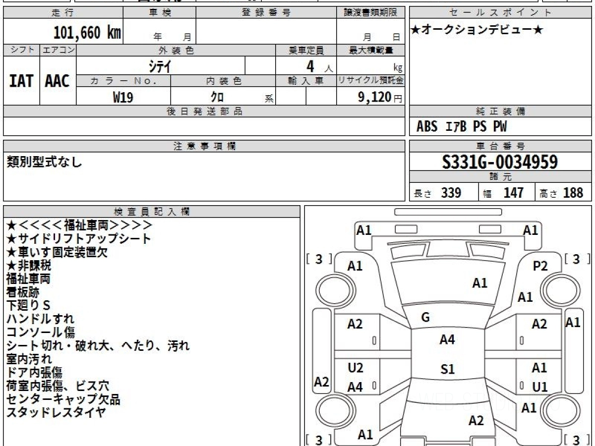The width and height of the screenshot is (595, 446).
Task: Select the inspector note 看板跡
Action: click(23, 292)
